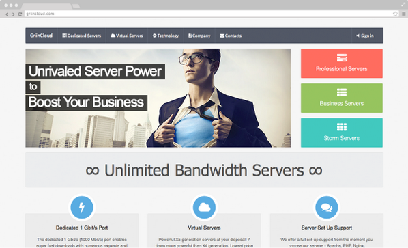Open the Contacts menu item

click(231, 36)
